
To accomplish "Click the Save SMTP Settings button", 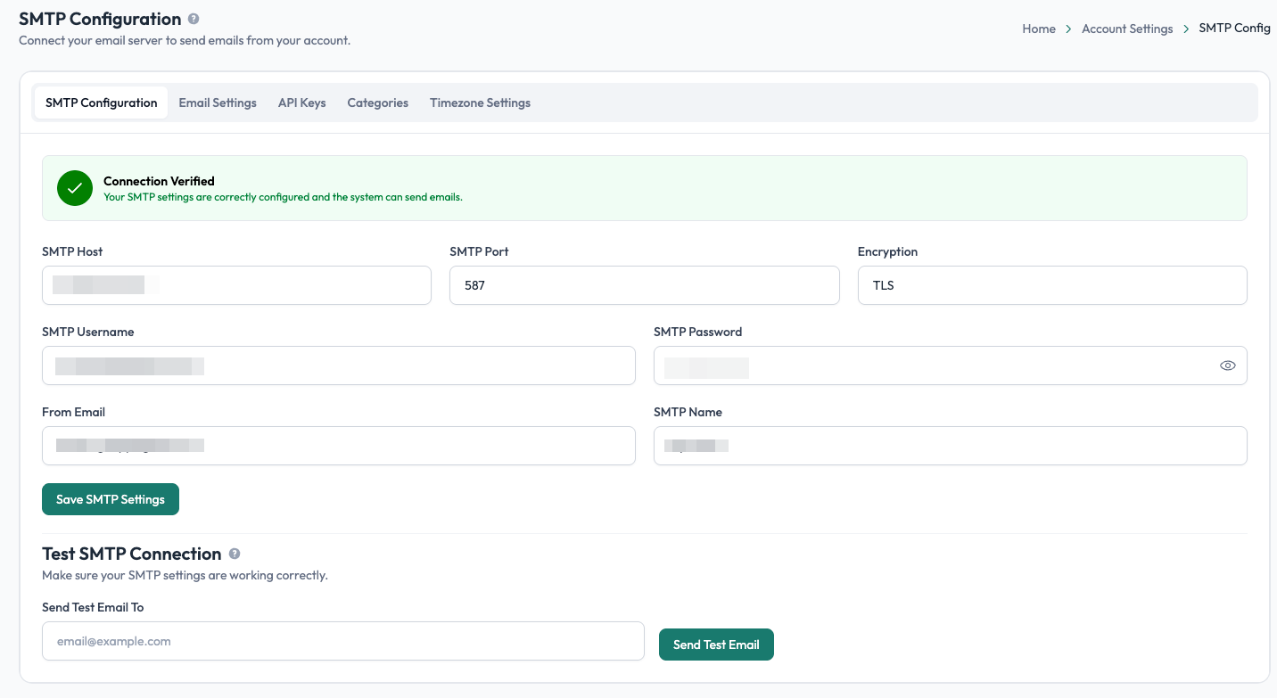I will (111, 499).
